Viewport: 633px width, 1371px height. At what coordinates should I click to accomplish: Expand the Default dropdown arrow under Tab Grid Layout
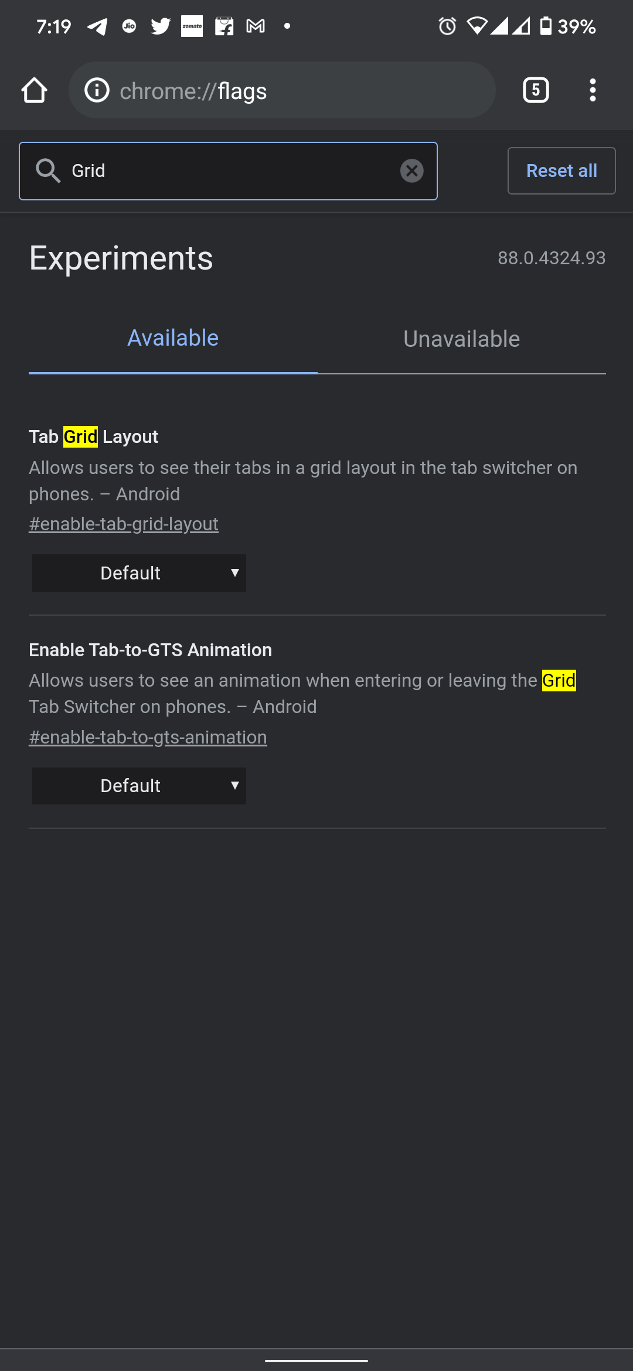click(x=234, y=572)
